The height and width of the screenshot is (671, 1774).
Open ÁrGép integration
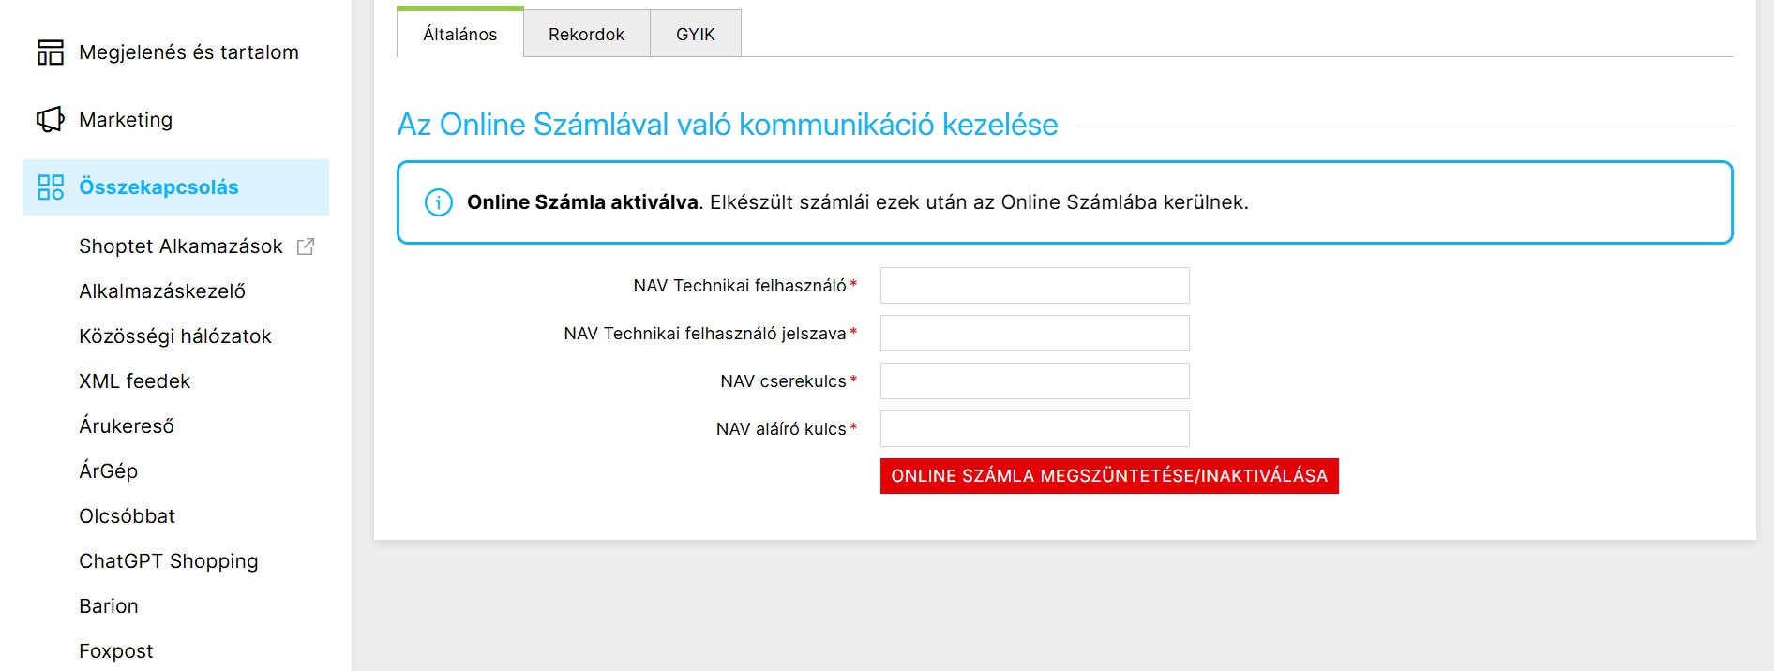pos(109,471)
